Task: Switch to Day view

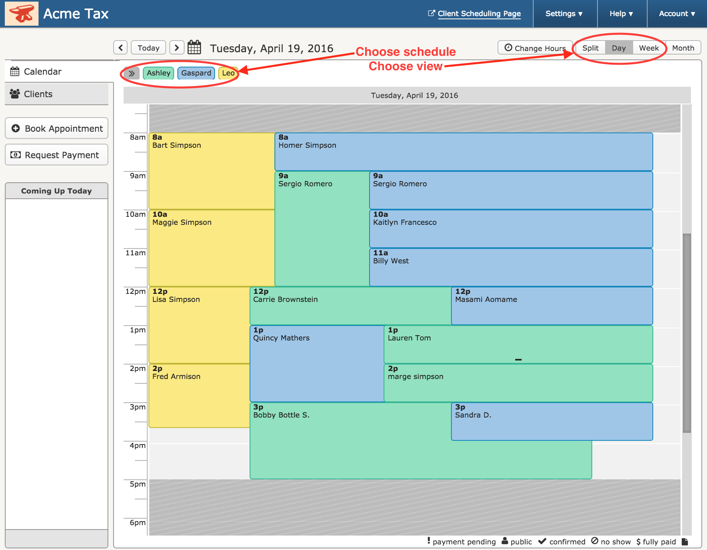Action: pos(619,48)
